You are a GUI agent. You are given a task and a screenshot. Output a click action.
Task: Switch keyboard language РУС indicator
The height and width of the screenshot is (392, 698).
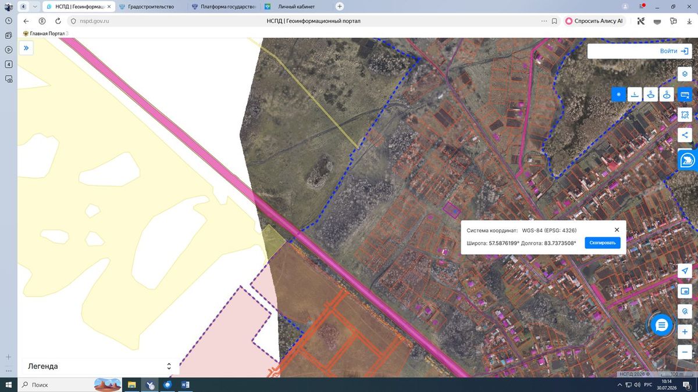pyautogui.click(x=647, y=385)
